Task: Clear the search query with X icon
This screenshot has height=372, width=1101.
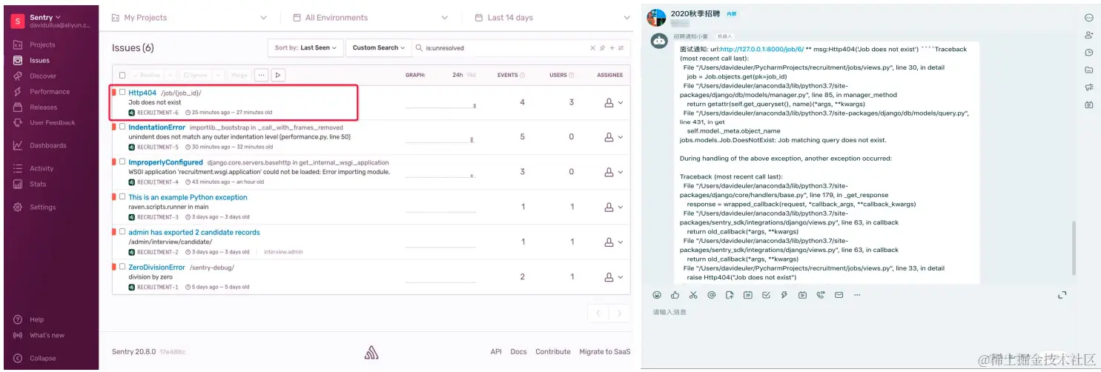Action: coord(592,48)
